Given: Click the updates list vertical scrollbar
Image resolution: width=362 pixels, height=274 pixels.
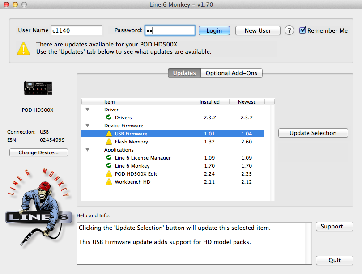Looking at the screenshot, I should tap(272, 153).
